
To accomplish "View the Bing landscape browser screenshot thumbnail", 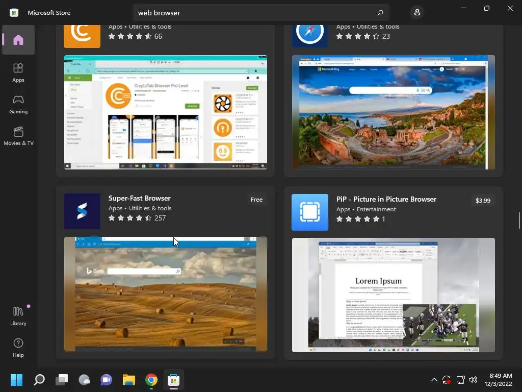I will [x=394, y=112].
